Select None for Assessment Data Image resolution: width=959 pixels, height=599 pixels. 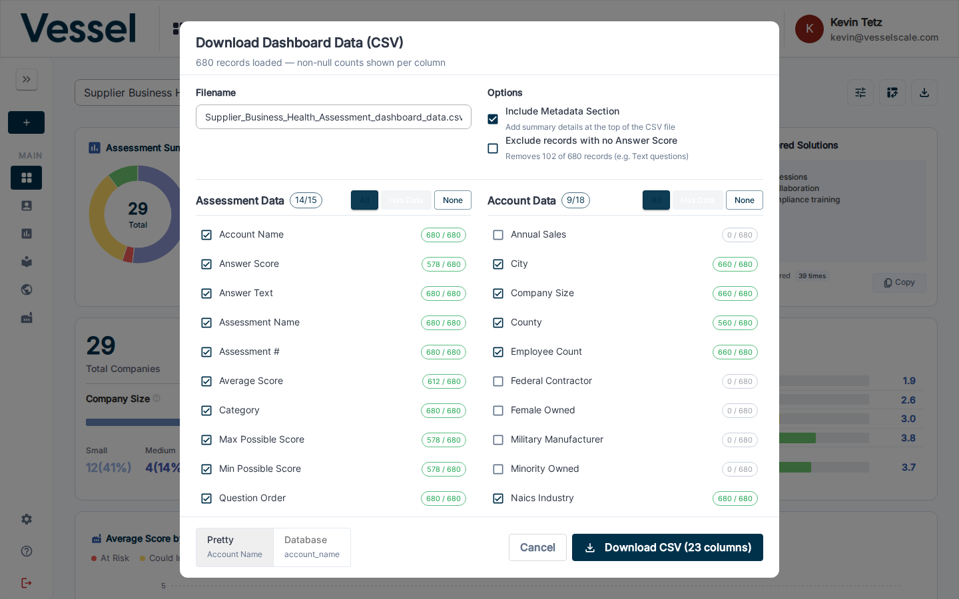[453, 200]
